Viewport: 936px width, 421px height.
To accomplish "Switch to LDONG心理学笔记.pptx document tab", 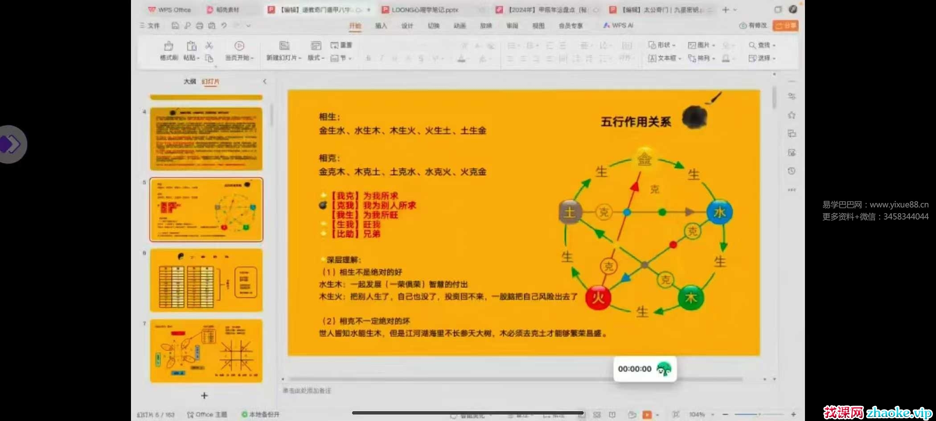I will point(424,10).
